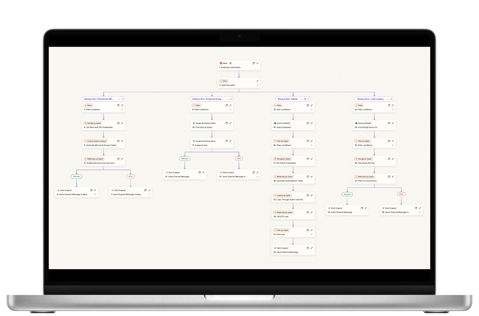Select Error branch below step 11 Suspend User

(239, 158)
